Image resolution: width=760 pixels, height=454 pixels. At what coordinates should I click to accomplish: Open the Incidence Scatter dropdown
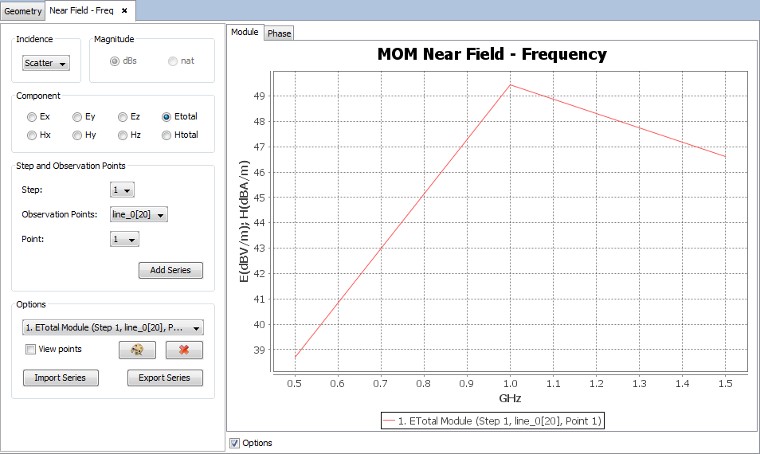(46, 63)
